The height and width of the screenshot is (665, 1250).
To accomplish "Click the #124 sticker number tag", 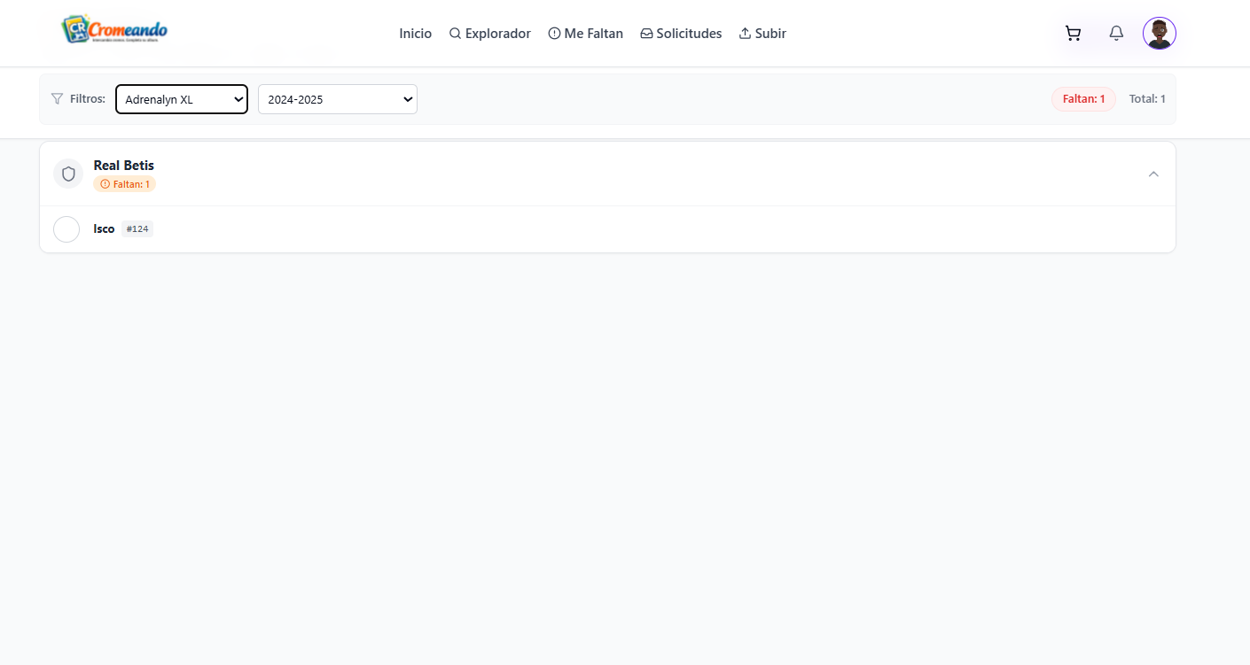I will (137, 229).
